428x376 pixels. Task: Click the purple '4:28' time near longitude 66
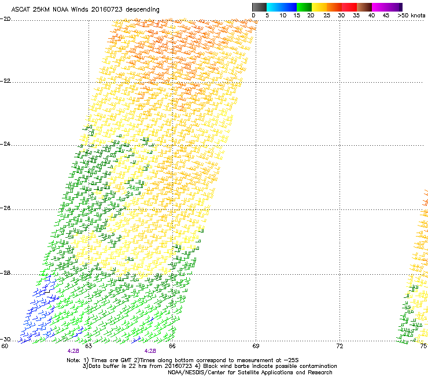(150, 351)
